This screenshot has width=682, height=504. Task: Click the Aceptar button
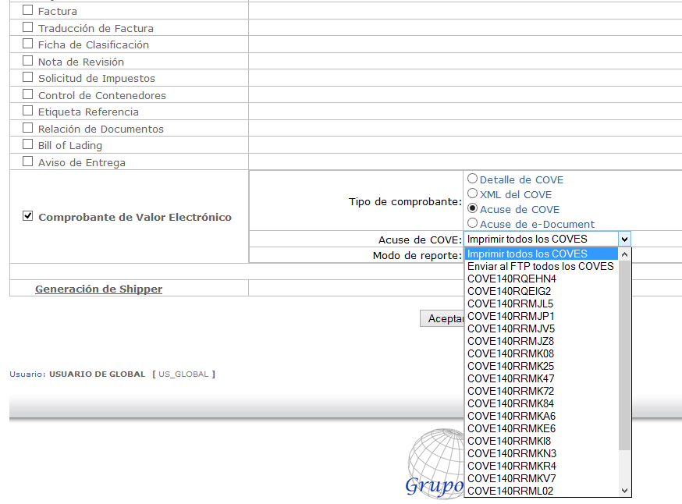pyautogui.click(x=442, y=318)
